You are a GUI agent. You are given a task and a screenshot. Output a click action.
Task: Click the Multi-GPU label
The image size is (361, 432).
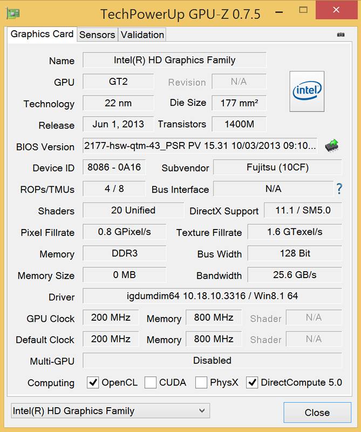(52, 361)
